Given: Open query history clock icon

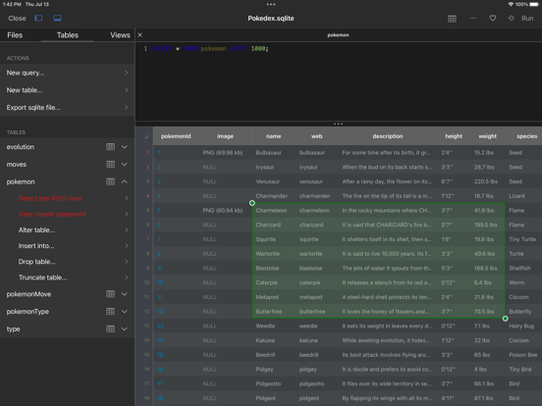Looking at the screenshot, I should (x=511, y=18).
